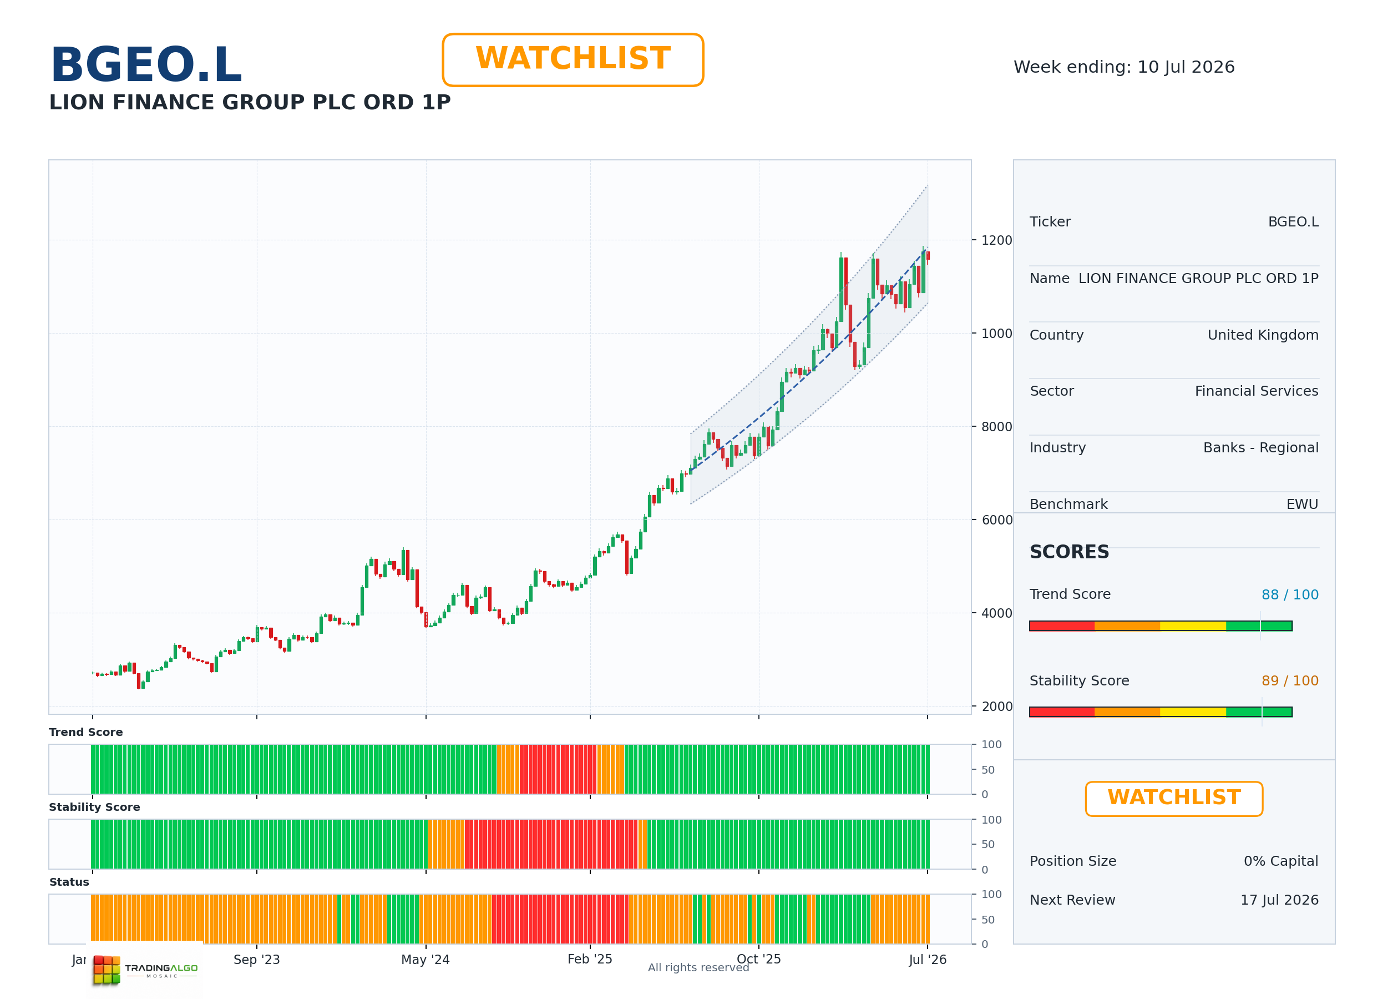Click the Sector value Financial Services
This screenshot has height=999, width=1398.
tap(1257, 391)
